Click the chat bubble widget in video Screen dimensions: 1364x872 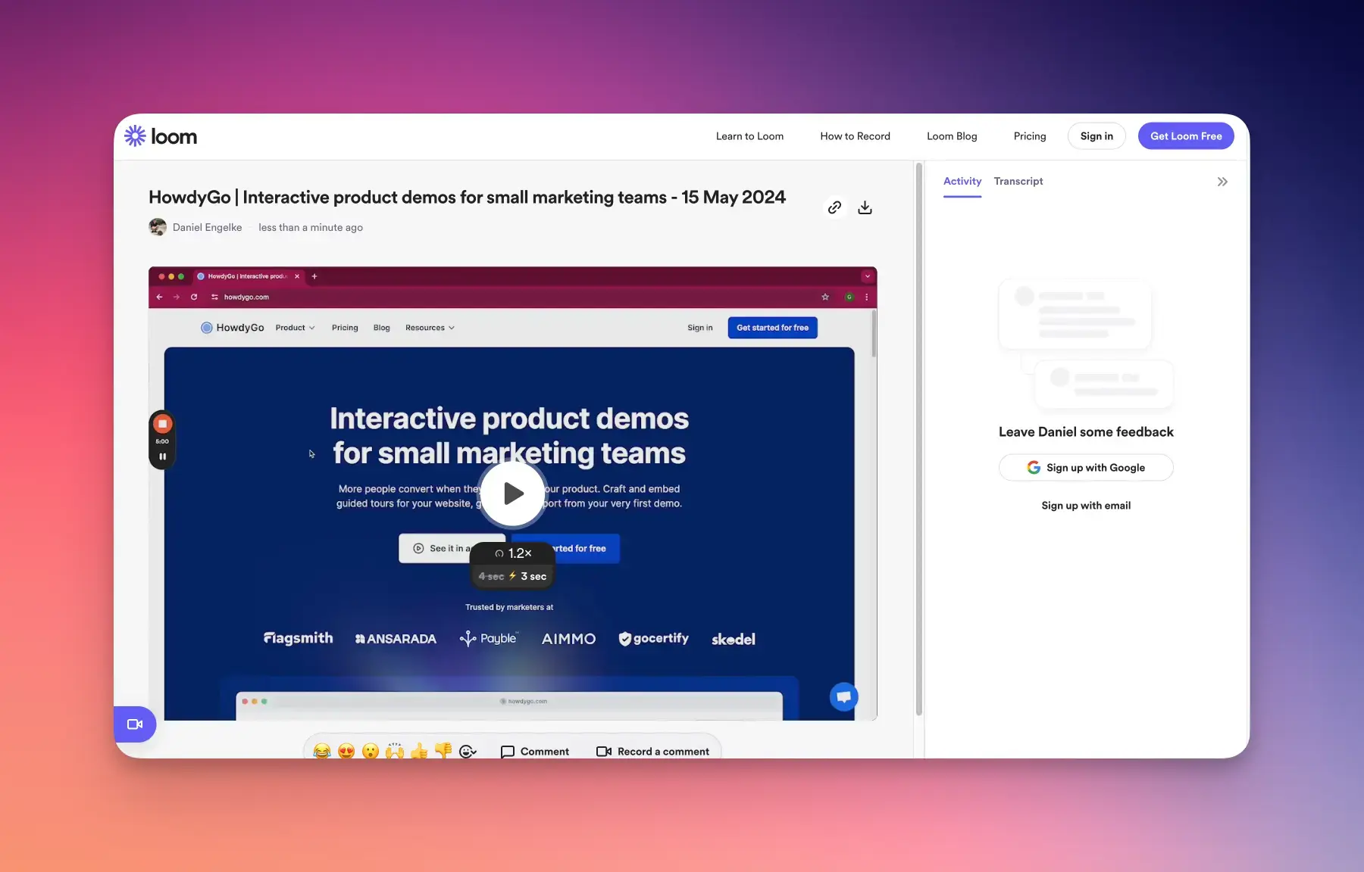click(843, 696)
